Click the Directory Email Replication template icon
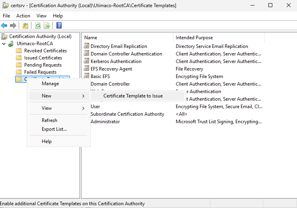The height and width of the screenshot is (208, 297). [x=87, y=46]
